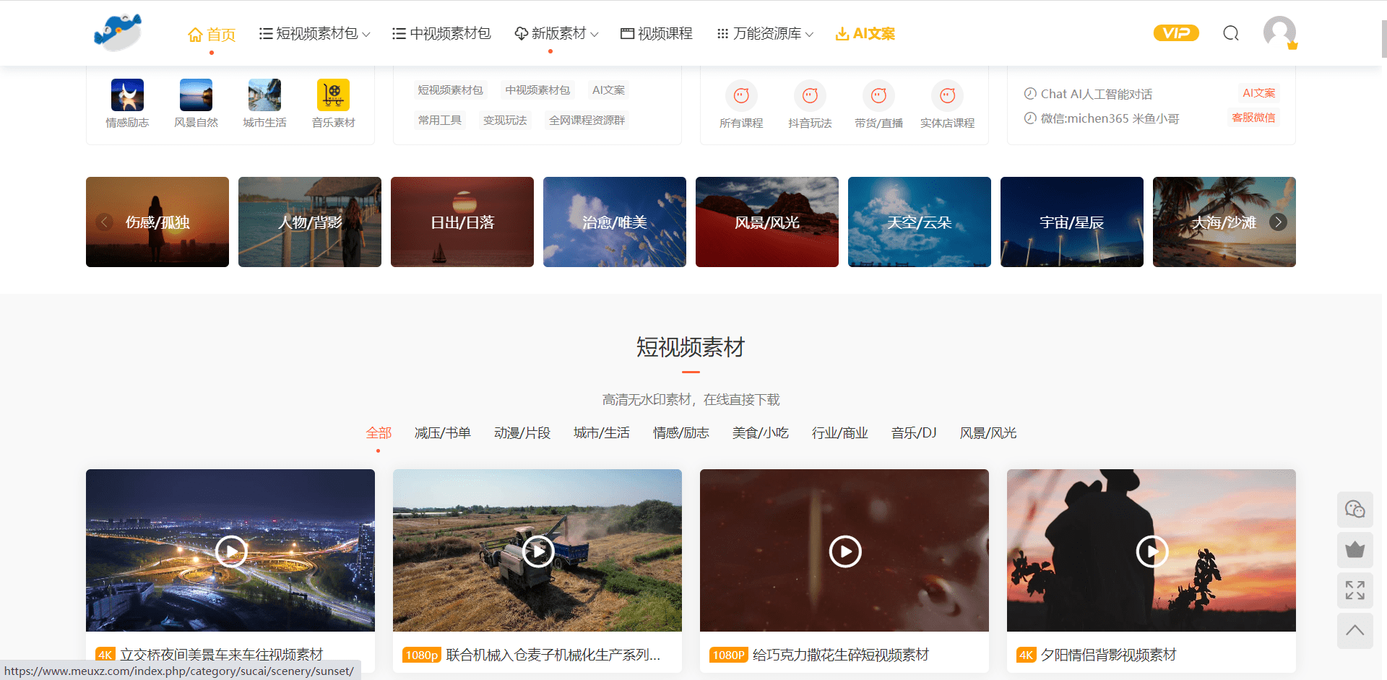Click the 实体店课程 course icon
The width and height of the screenshot is (1387, 680).
point(947,95)
